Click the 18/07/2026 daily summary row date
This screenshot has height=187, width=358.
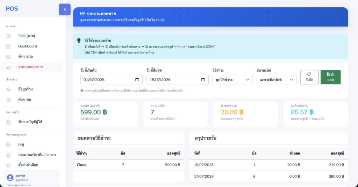tap(204, 165)
